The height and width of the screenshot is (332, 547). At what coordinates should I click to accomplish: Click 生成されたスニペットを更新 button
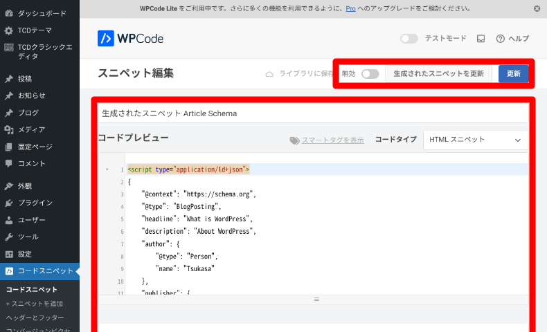click(x=438, y=74)
